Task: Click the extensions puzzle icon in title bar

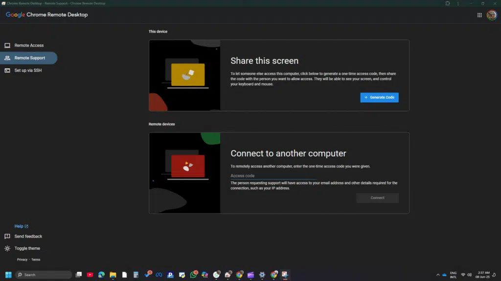Action: (x=448, y=3)
